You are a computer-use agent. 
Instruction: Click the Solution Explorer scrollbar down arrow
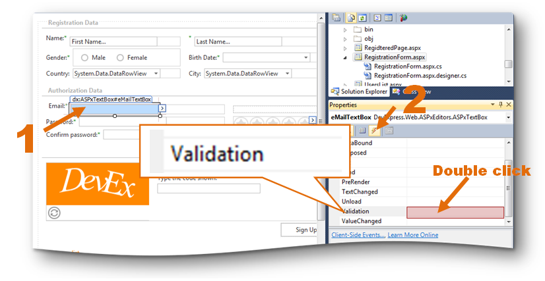point(509,82)
